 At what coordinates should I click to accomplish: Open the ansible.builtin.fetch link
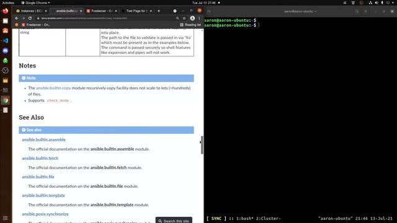coord(40,159)
